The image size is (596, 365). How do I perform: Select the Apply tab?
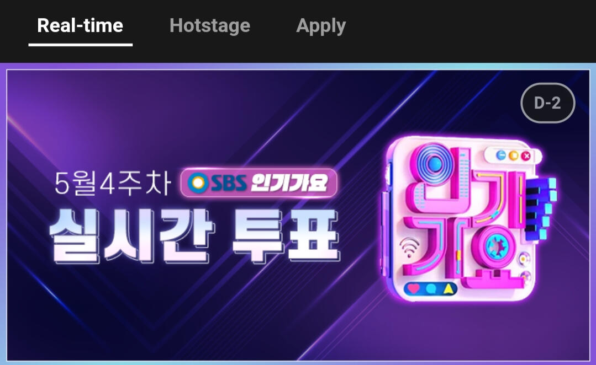tap(321, 26)
